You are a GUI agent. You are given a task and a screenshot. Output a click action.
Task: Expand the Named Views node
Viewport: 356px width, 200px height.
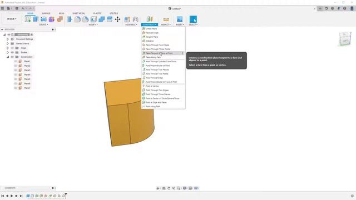[x=7, y=43]
